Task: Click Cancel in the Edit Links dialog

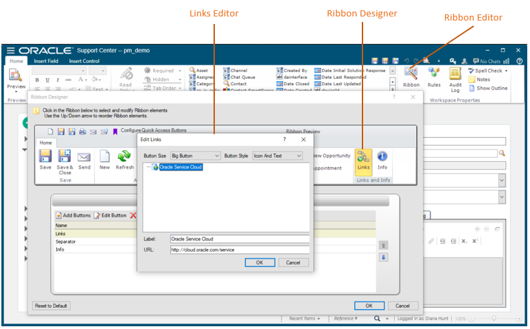Action: (293, 263)
